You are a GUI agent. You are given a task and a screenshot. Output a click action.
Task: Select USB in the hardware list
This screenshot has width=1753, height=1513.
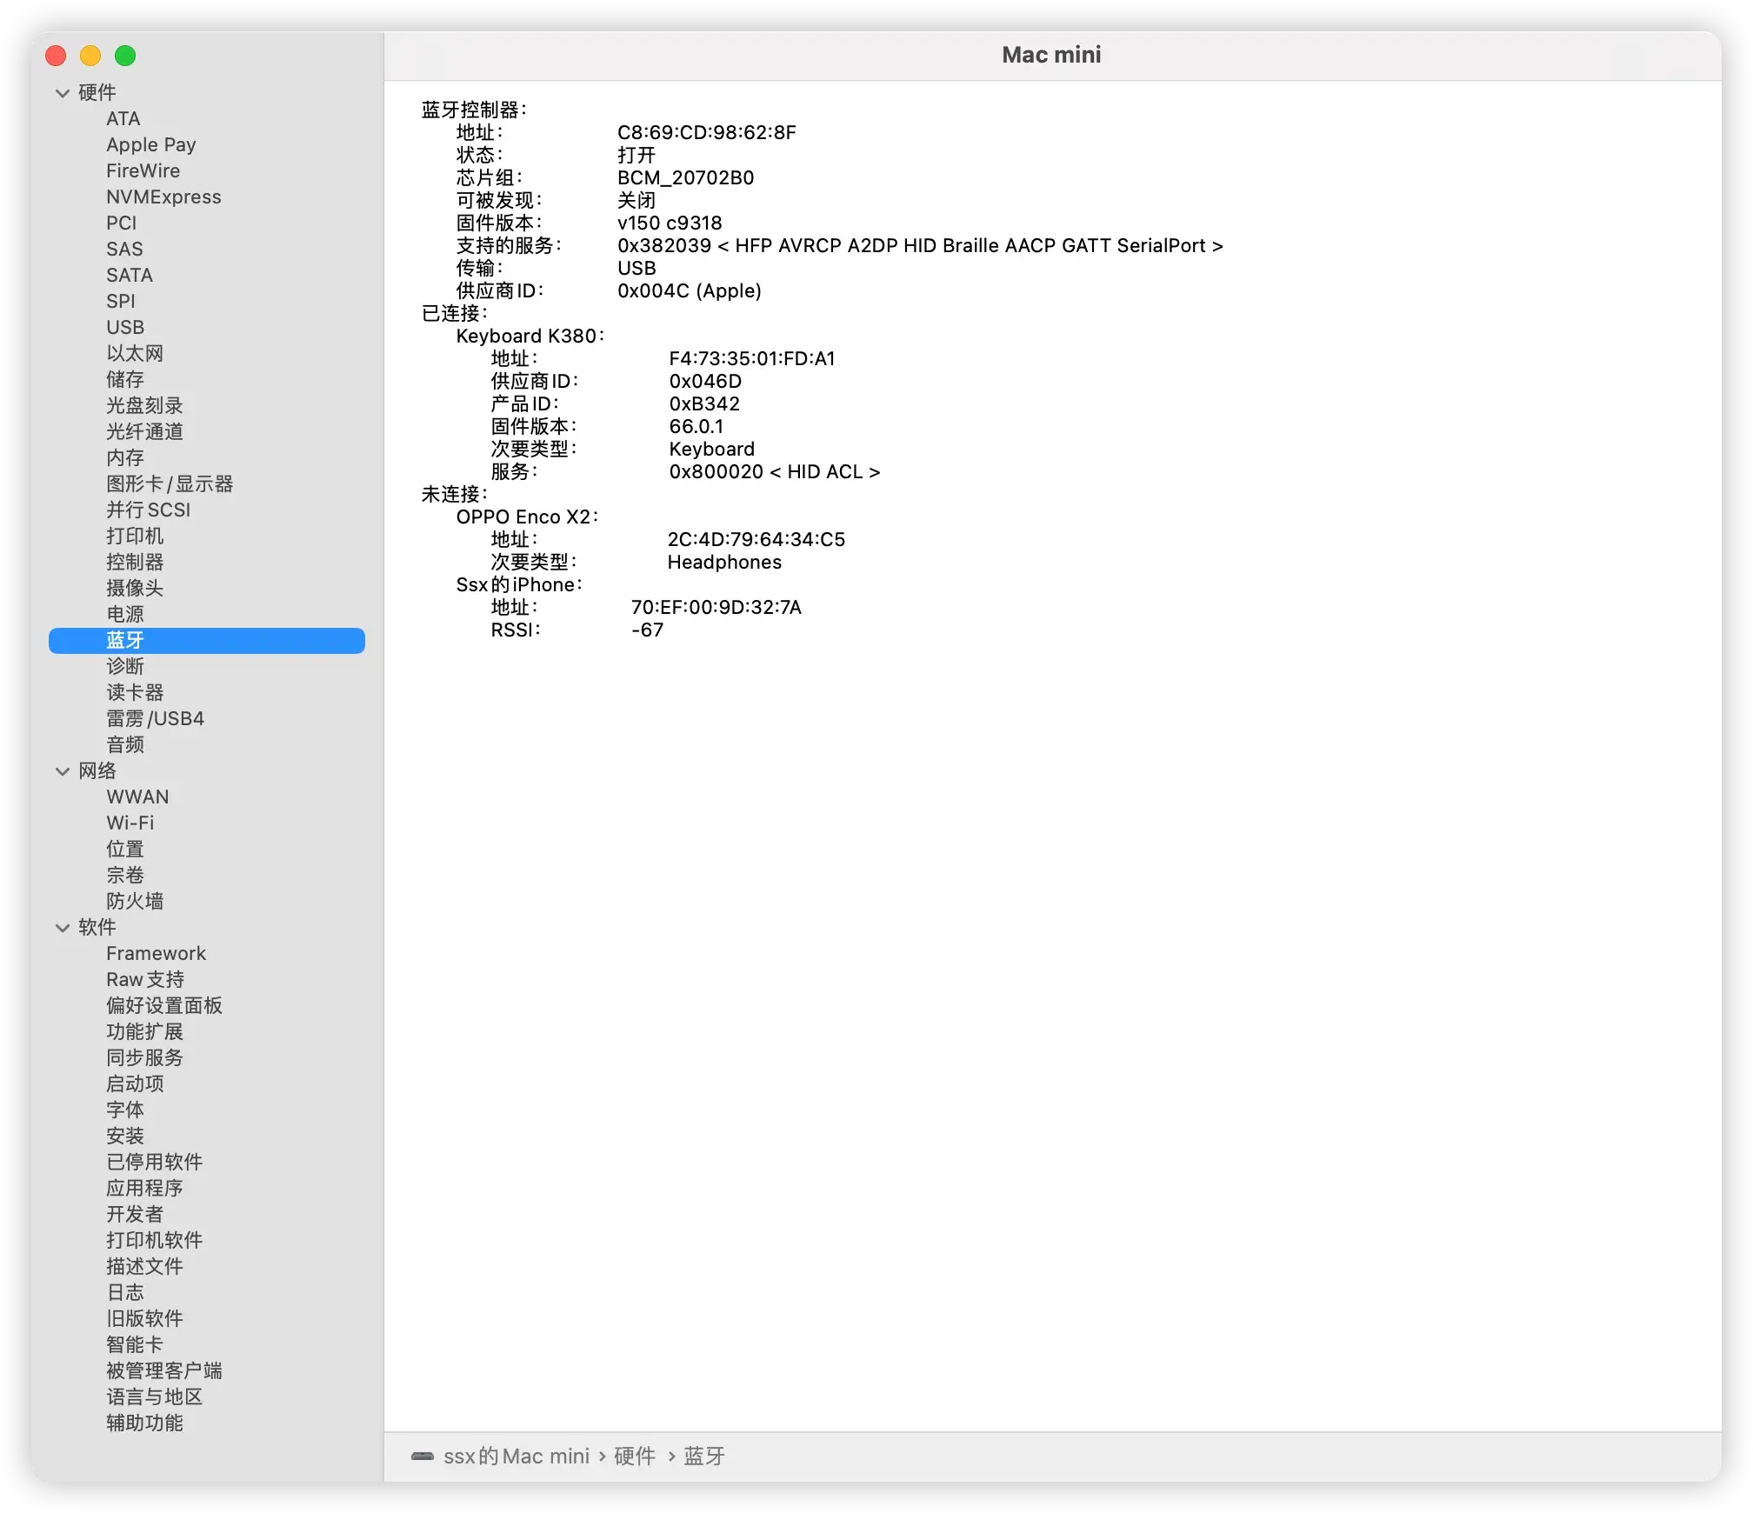click(x=125, y=327)
